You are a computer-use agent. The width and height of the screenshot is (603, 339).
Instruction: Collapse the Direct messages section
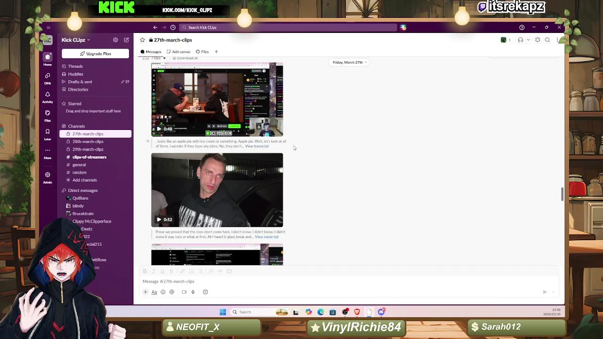82,191
